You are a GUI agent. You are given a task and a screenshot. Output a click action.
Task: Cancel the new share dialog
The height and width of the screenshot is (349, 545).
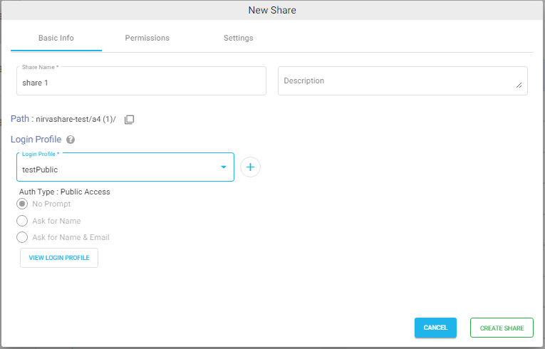435,328
